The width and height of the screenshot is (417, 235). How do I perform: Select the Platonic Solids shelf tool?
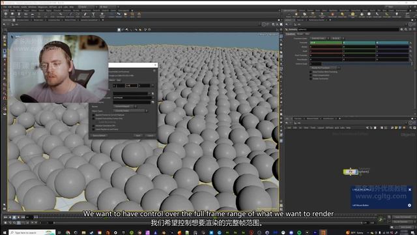(102, 14)
